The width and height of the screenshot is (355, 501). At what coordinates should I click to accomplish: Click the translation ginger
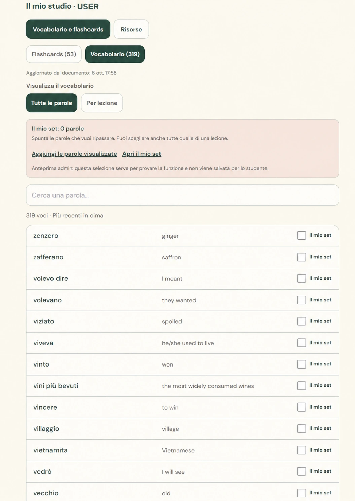[170, 236]
